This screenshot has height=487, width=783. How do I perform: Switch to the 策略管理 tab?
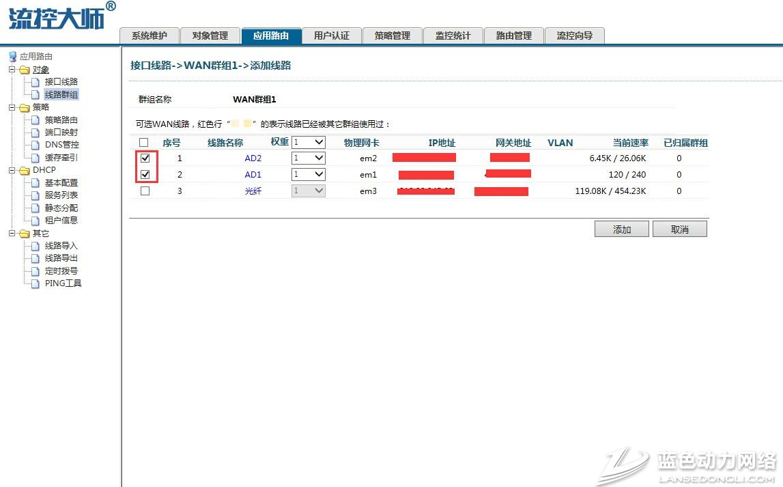pos(393,36)
